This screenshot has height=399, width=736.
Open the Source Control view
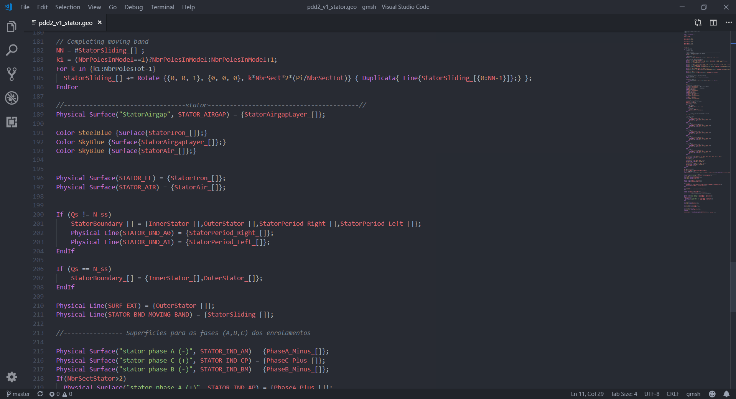[x=12, y=74]
